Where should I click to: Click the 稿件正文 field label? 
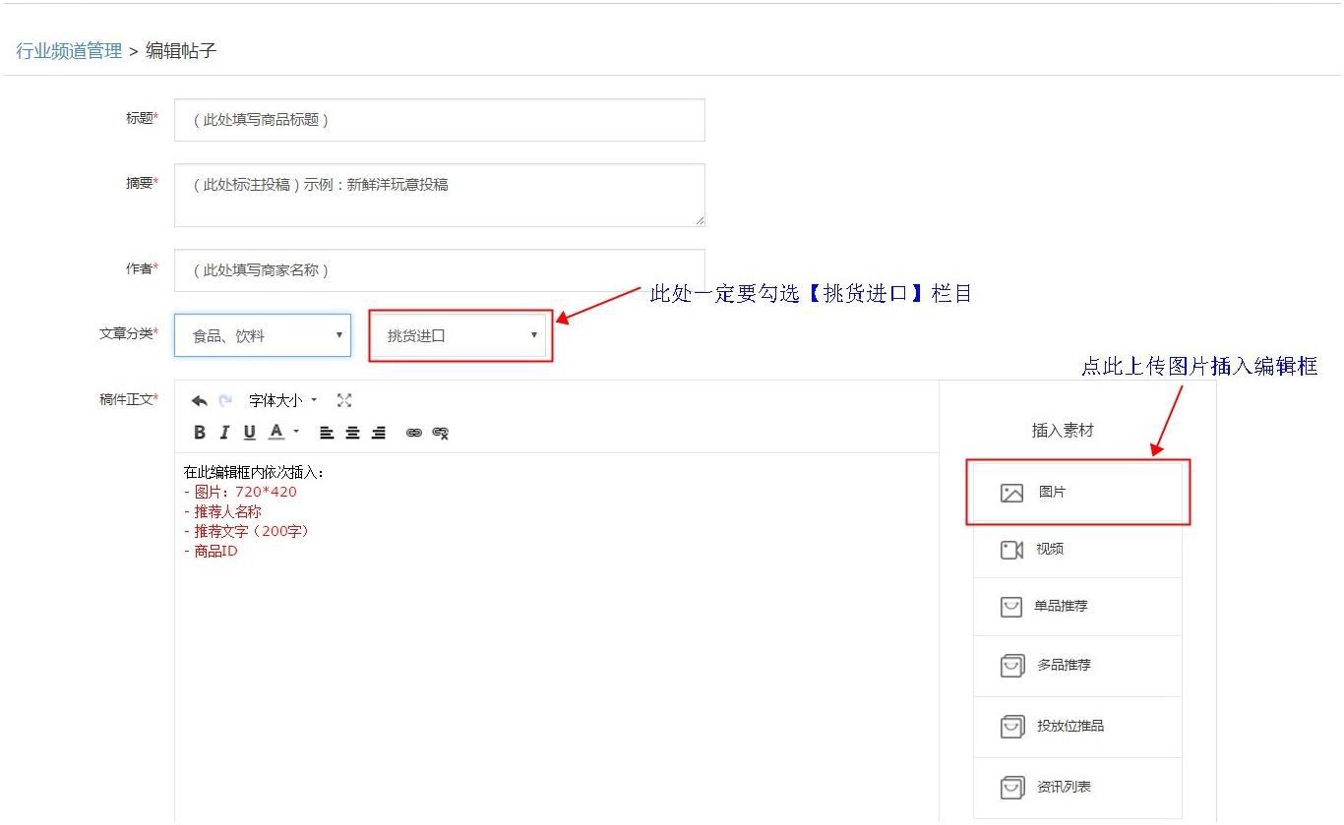tap(129, 399)
